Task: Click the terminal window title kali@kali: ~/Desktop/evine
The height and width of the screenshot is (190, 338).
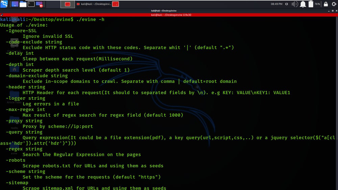Action: click(x=164, y=11)
